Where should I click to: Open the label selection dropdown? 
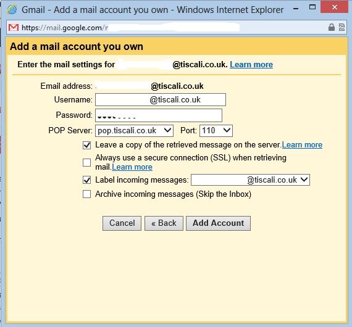[x=250, y=180]
